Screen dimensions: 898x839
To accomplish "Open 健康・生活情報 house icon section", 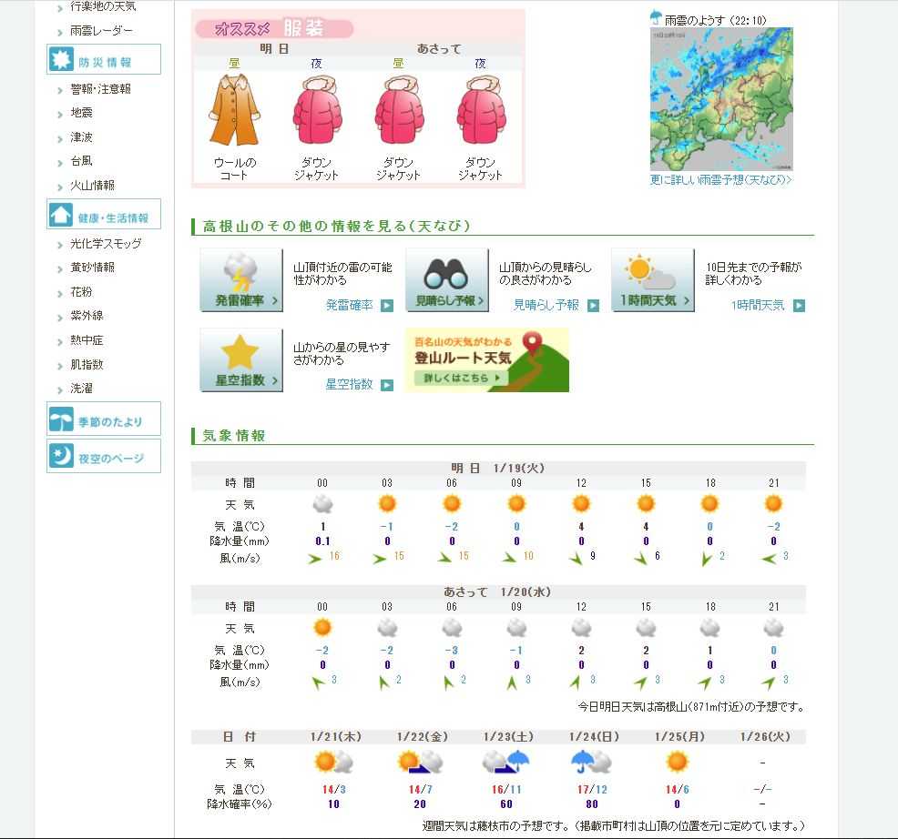I will [61, 216].
